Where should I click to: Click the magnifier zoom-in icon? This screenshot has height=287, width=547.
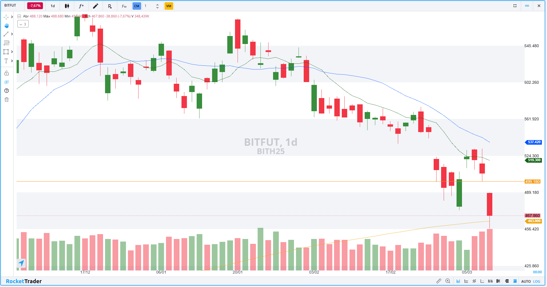click(x=448, y=281)
